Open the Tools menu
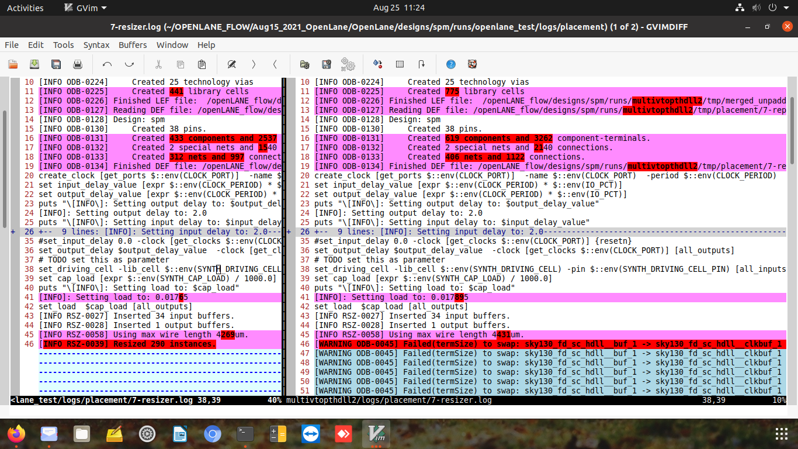 coord(63,44)
